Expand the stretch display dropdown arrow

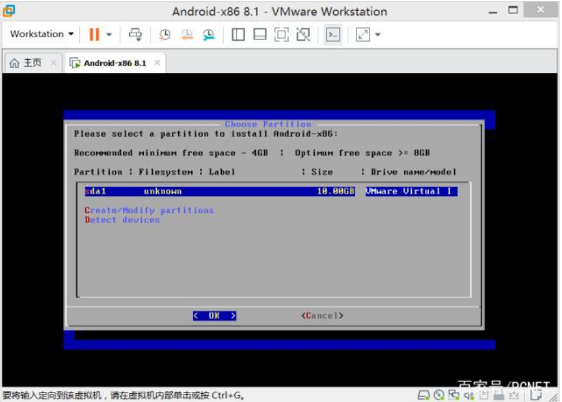click(x=378, y=34)
